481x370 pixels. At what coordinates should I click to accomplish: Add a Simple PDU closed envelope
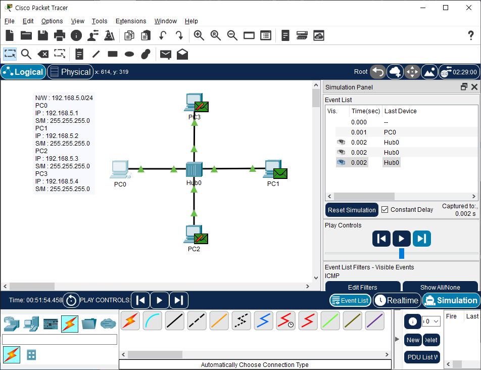pos(166,55)
